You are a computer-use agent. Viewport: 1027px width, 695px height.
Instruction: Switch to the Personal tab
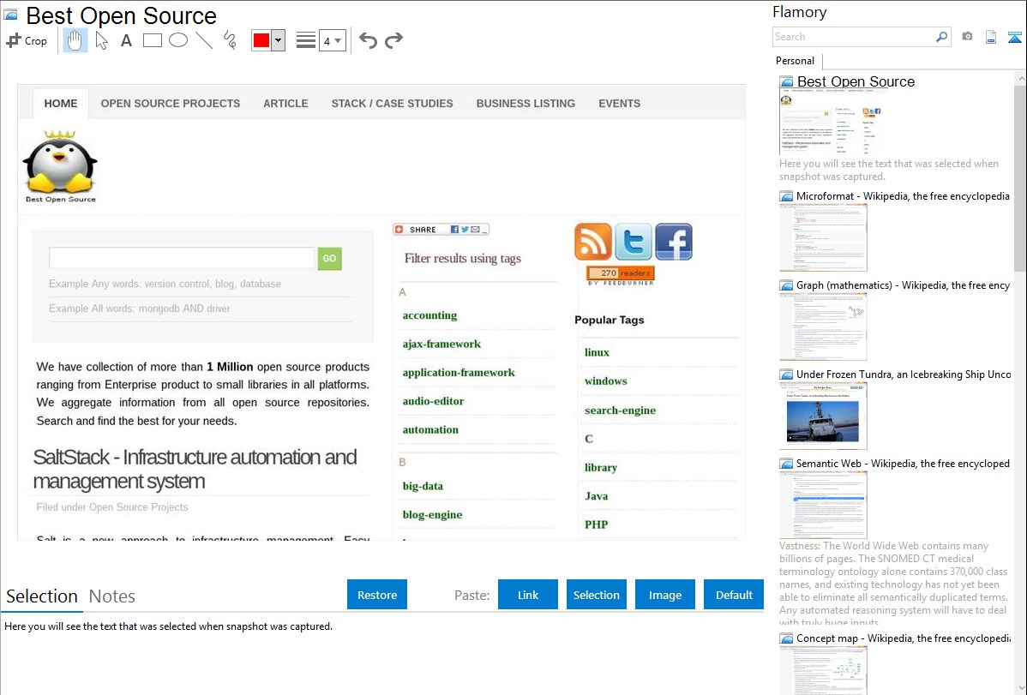(795, 61)
